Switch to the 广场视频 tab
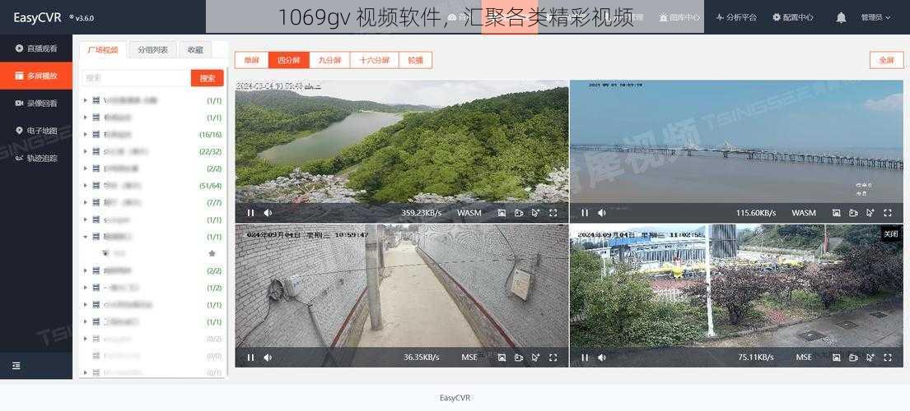 pos(103,50)
